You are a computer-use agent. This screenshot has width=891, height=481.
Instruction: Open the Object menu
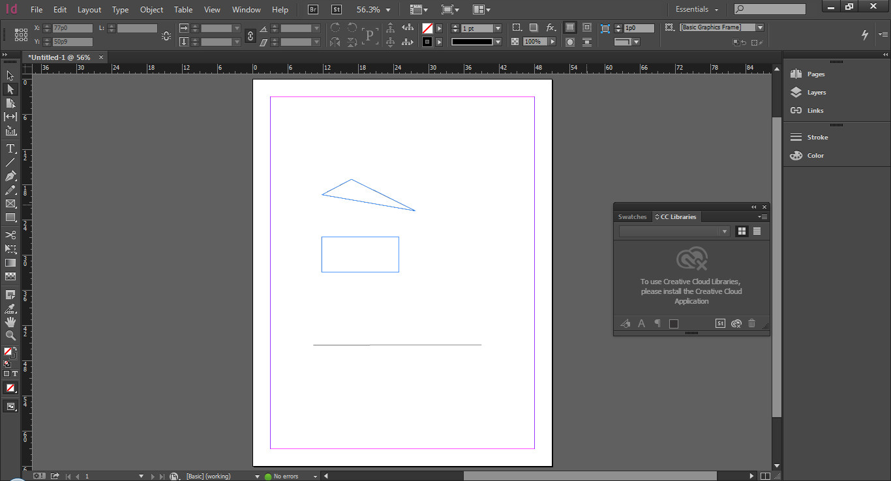pyautogui.click(x=151, y=10)
